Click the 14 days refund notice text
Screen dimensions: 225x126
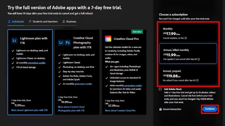point(50,13)
